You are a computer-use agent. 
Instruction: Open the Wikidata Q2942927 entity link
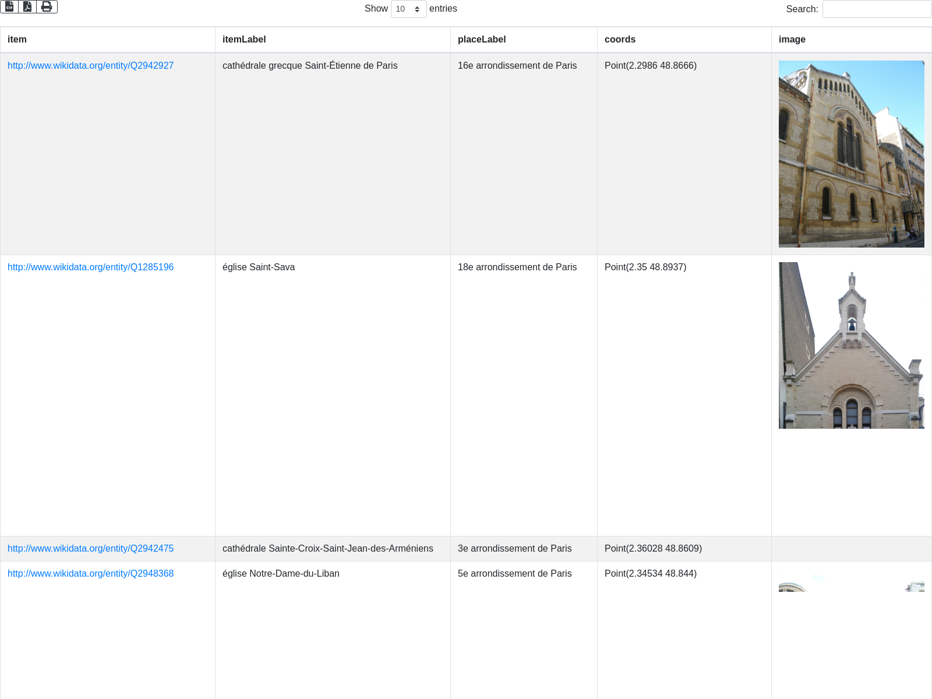coord(90,66)
